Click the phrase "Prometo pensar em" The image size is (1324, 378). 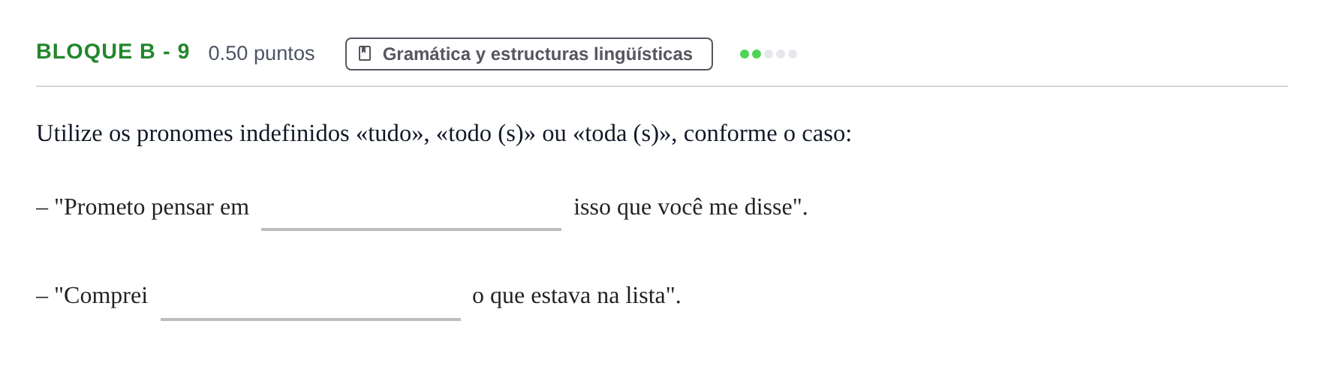pyautogui.click(x=156, y=208)
